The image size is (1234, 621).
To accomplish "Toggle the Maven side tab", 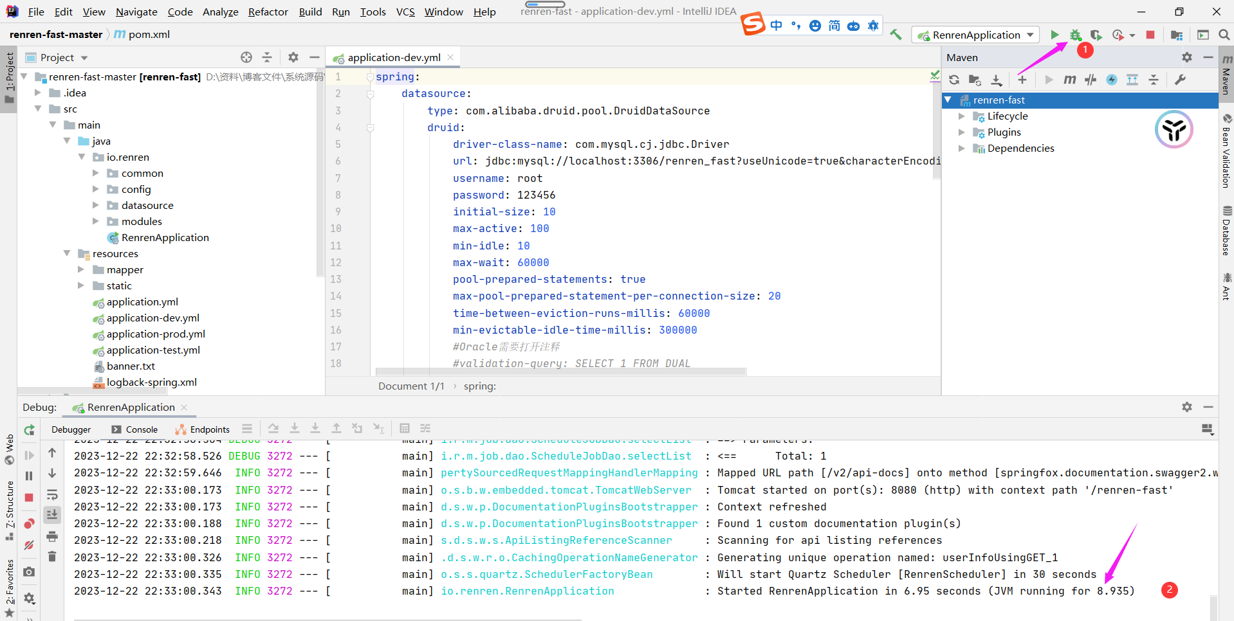I will 1226,76.
